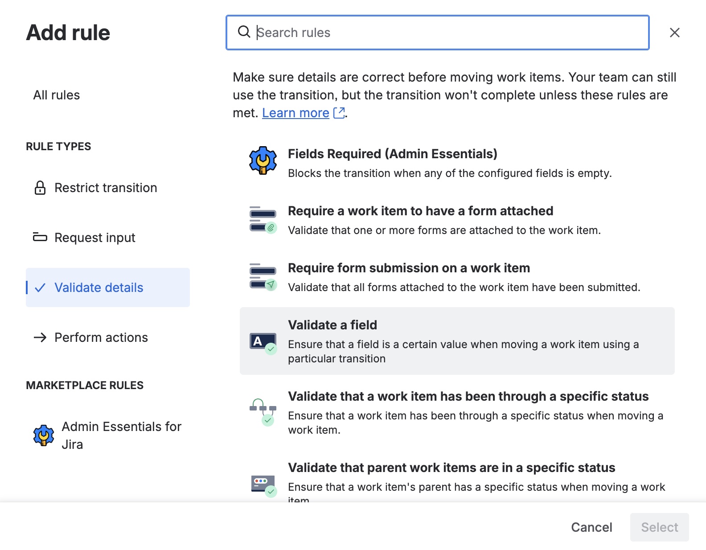This screenshot has width=706, height=550.
Task: Open the Learn more link
Action: coord(296,113)
